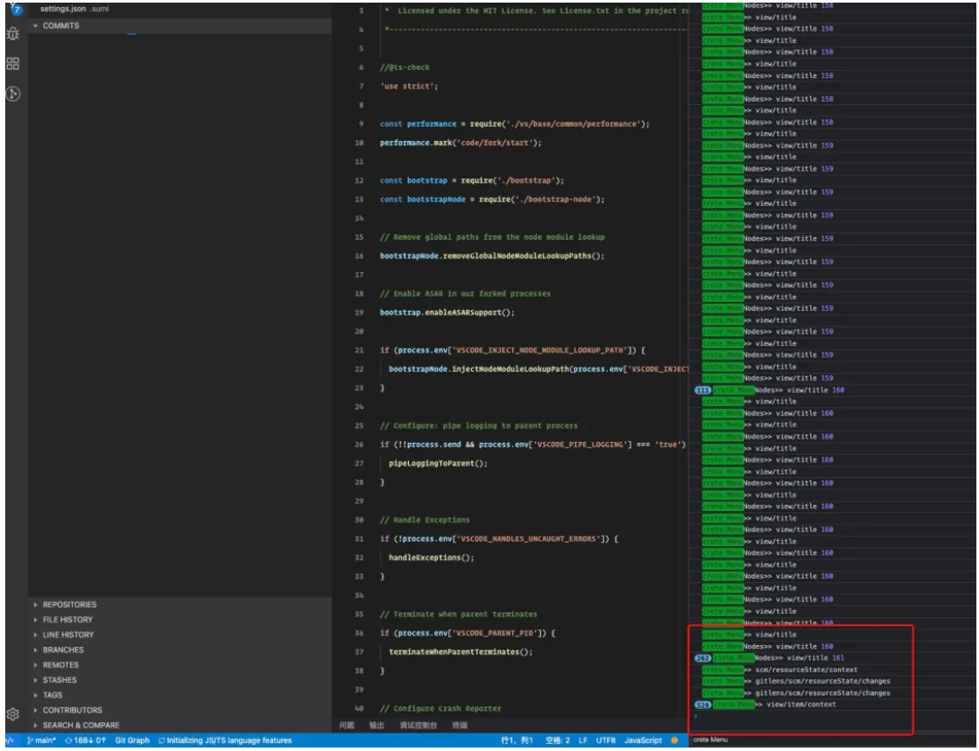Expand the CONTRIBUTORS section
Viewport: 979px width, 751px height.
[180, 710]
